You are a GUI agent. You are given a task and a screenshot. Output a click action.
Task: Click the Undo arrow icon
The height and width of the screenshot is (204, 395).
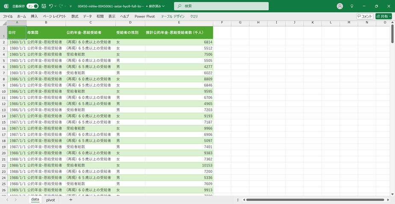click(51, 6)
